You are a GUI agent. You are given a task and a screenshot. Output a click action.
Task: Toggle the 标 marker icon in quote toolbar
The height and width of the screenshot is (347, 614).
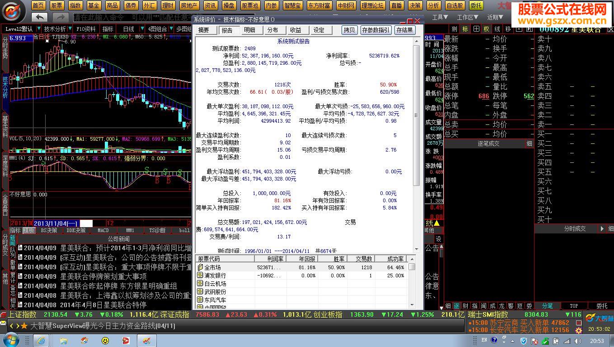click(x=465, y=29)
